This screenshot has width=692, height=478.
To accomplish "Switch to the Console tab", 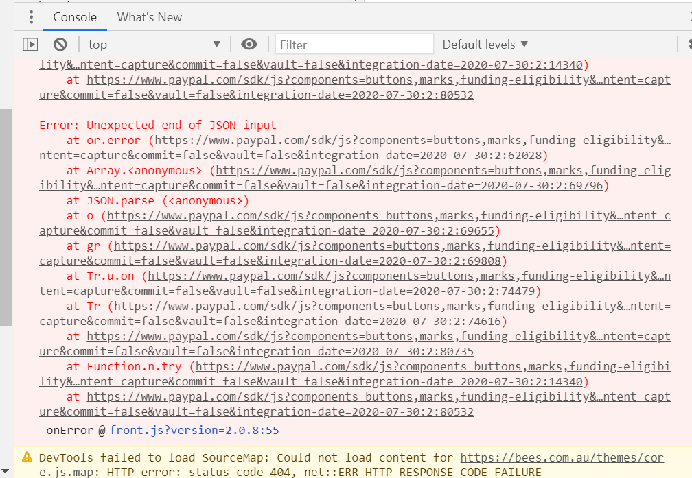I will click(x=75, y=17).
